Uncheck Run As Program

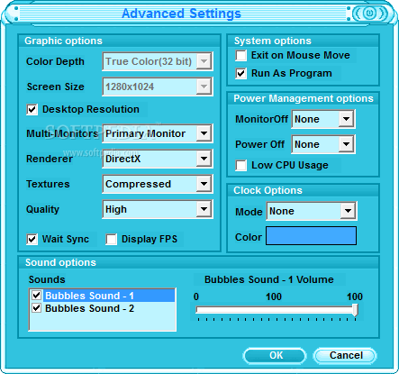coord(241,74)
